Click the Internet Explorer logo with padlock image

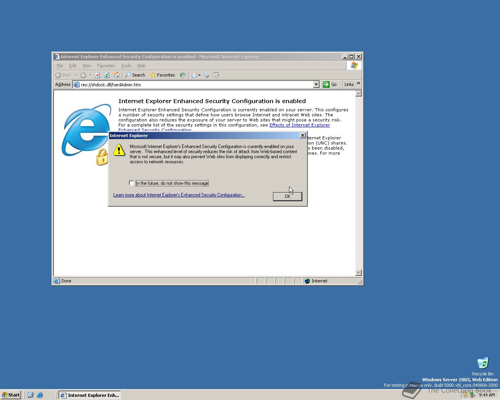click(x=86, y=134)
